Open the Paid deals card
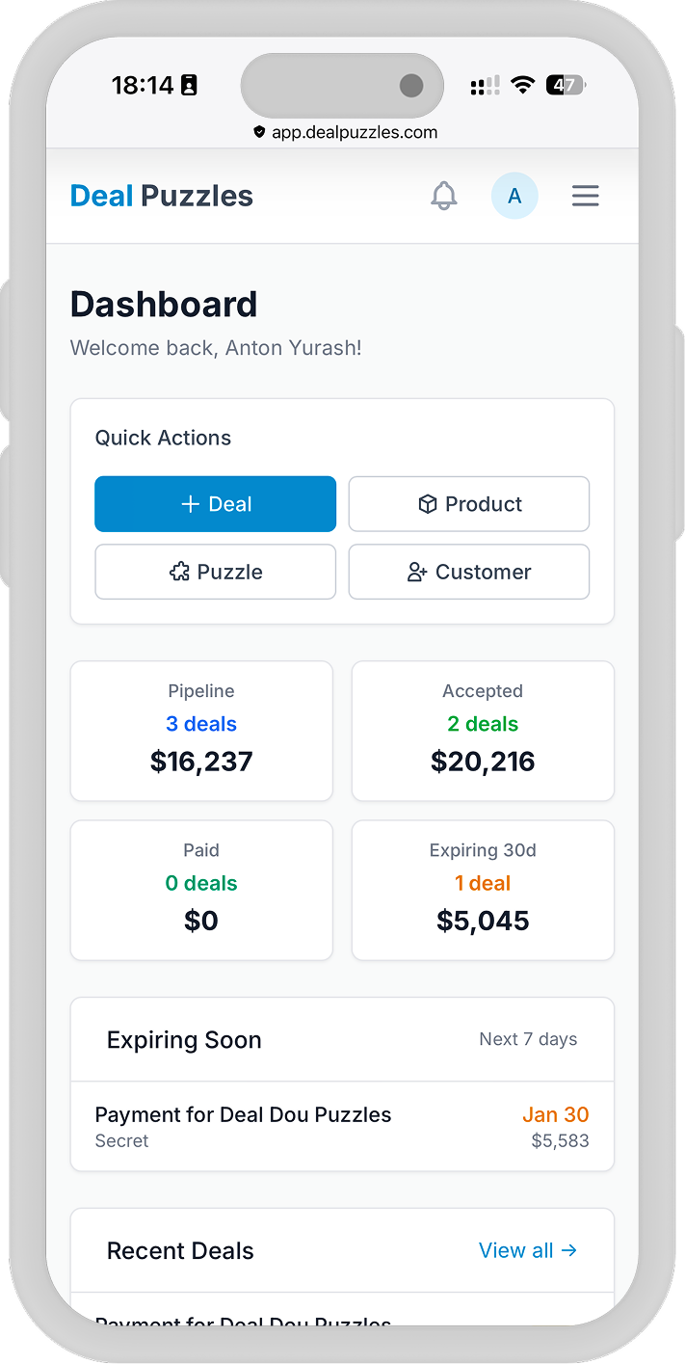Screen dimensions: 685x1364 pyautogui.click(x=201, y=890)
